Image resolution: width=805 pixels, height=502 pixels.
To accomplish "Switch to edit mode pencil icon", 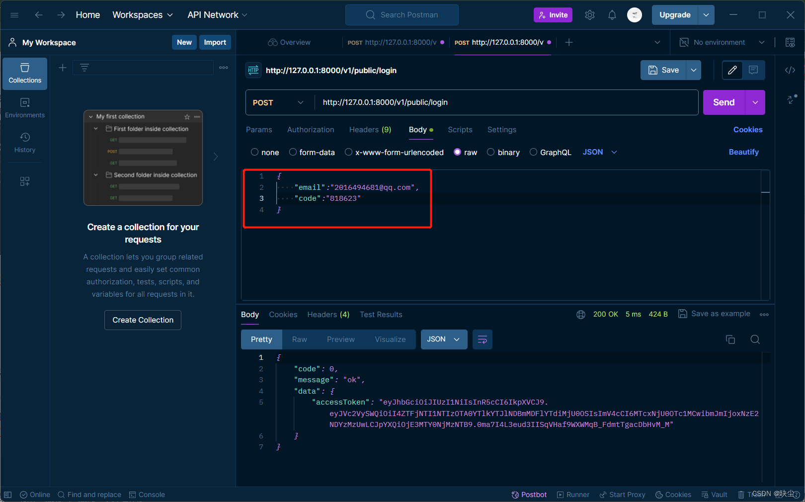I will point(732,70).
